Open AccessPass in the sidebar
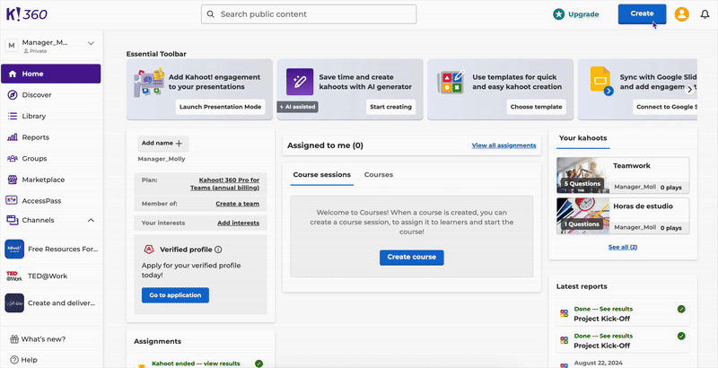The width and height of the screenshot is (718, 368). click(x=41, y=200)
